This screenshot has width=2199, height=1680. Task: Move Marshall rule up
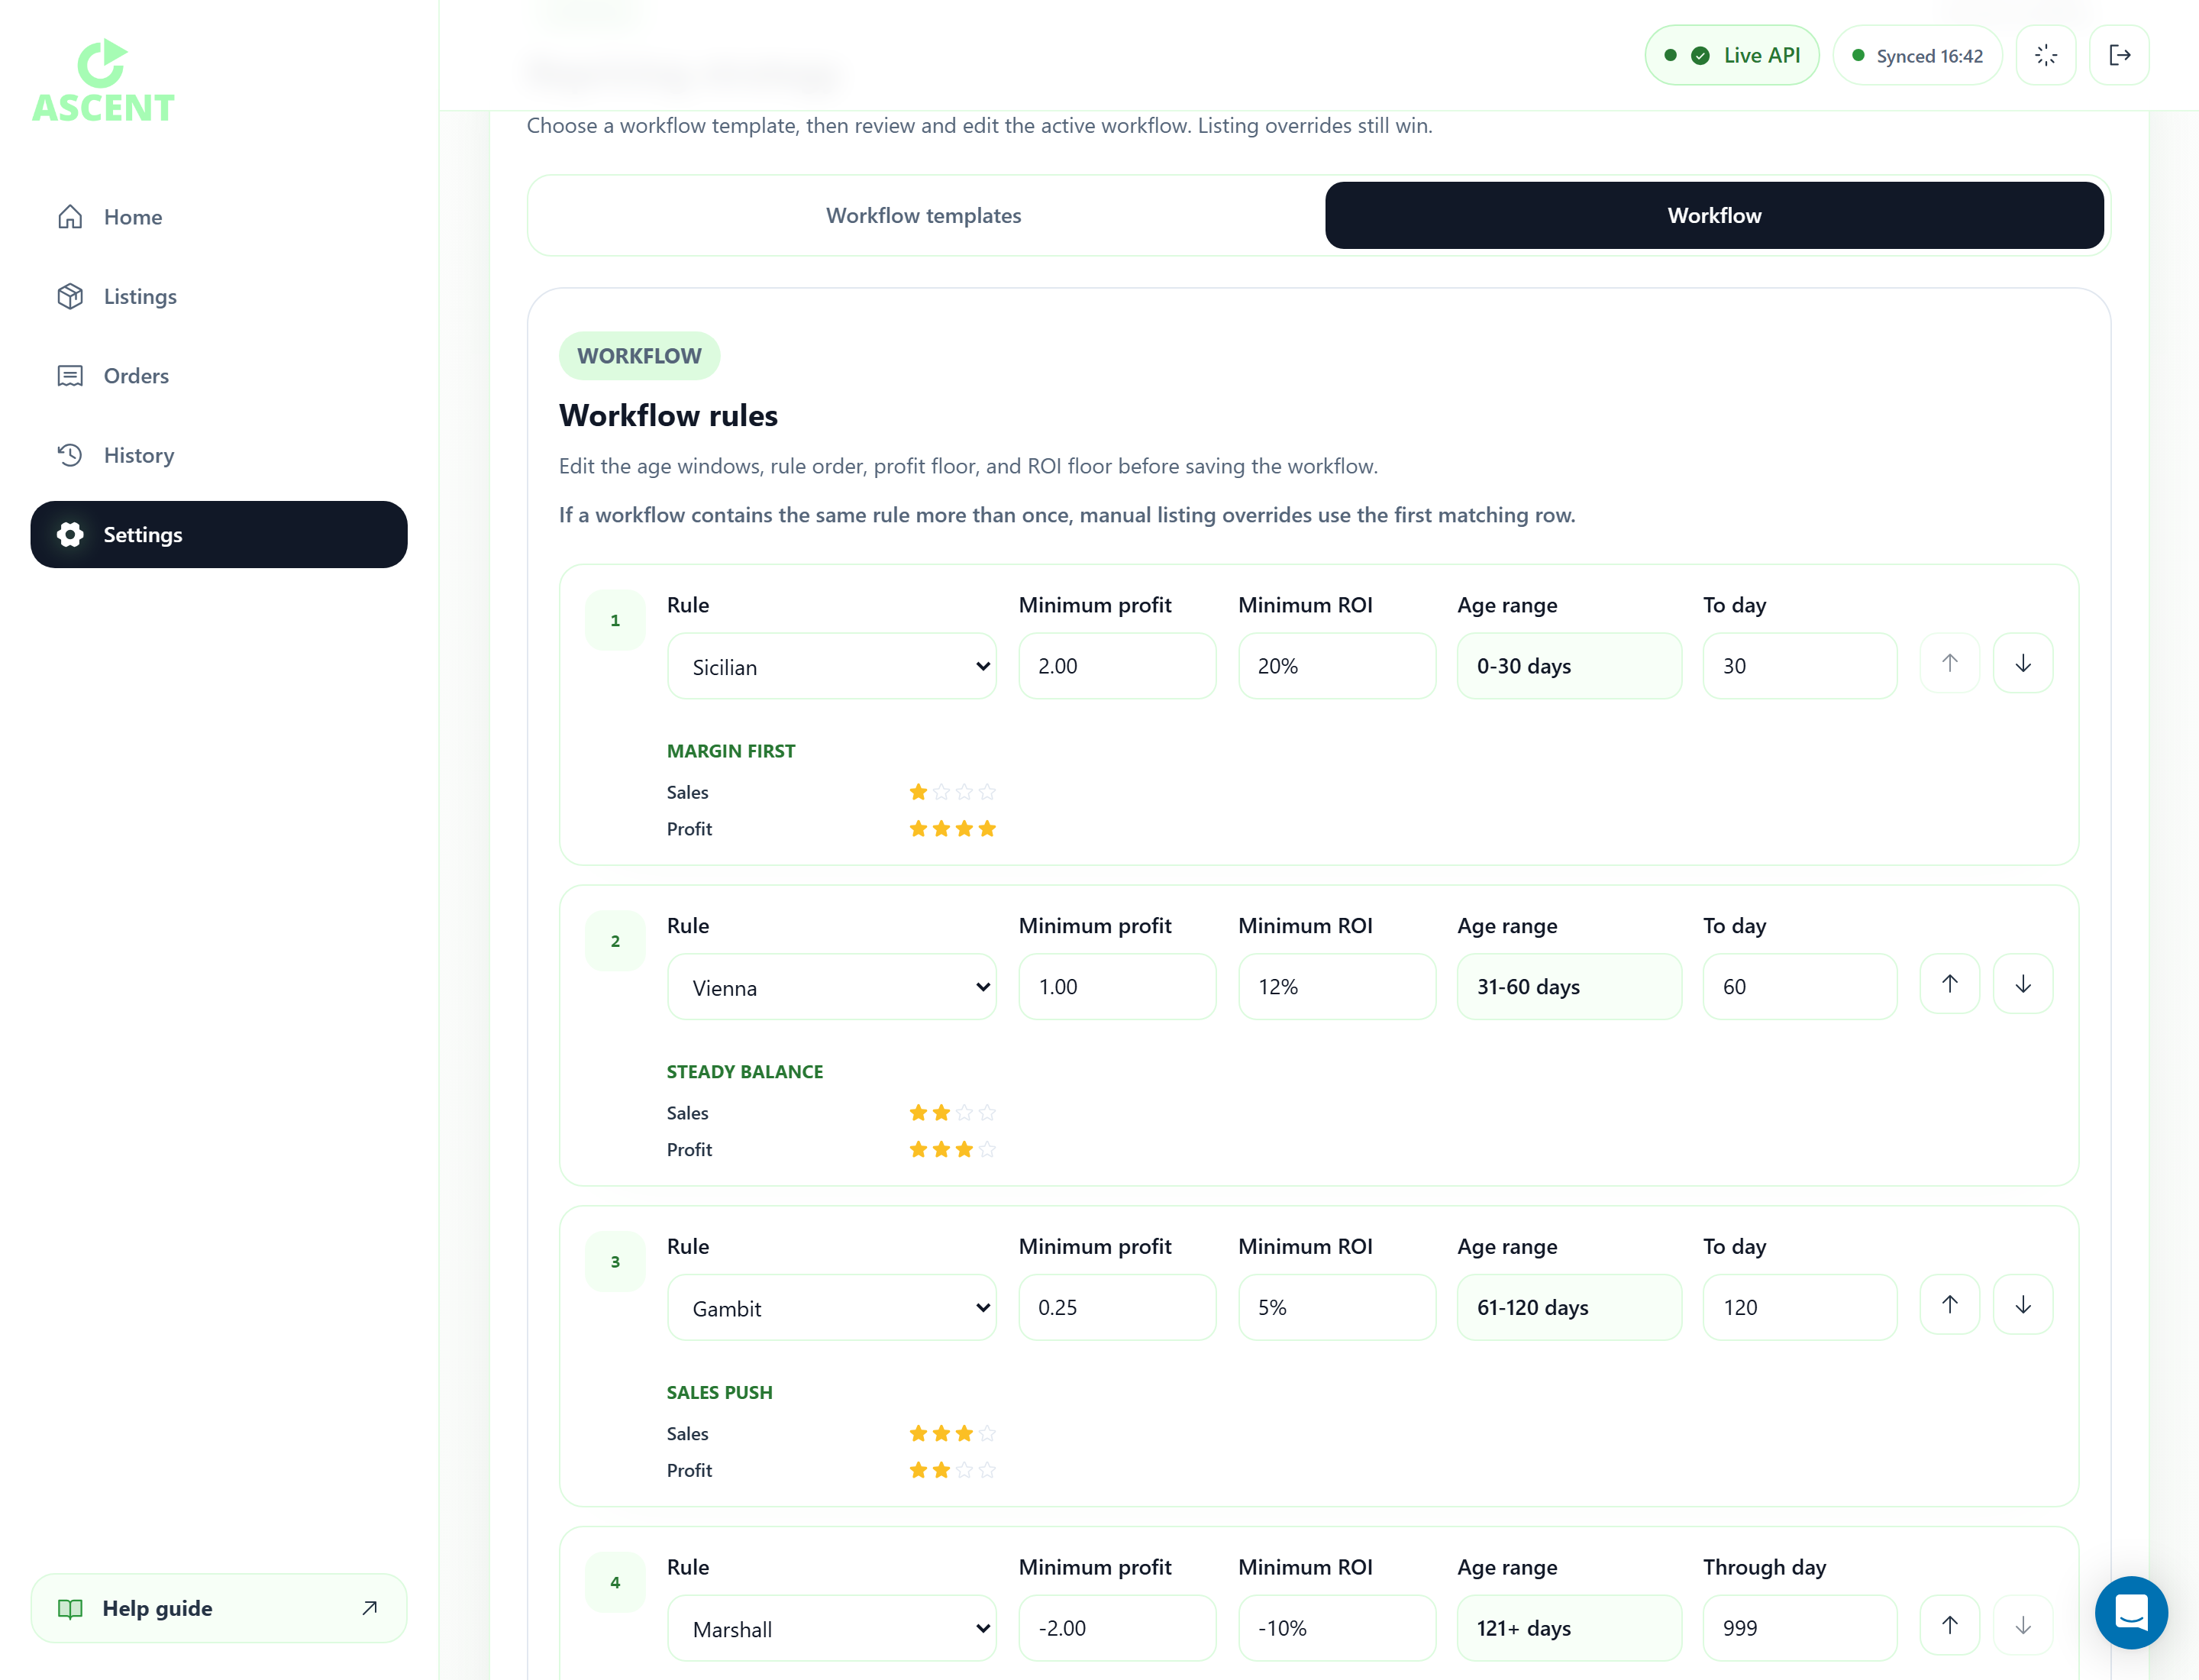coord(1949,1626)
